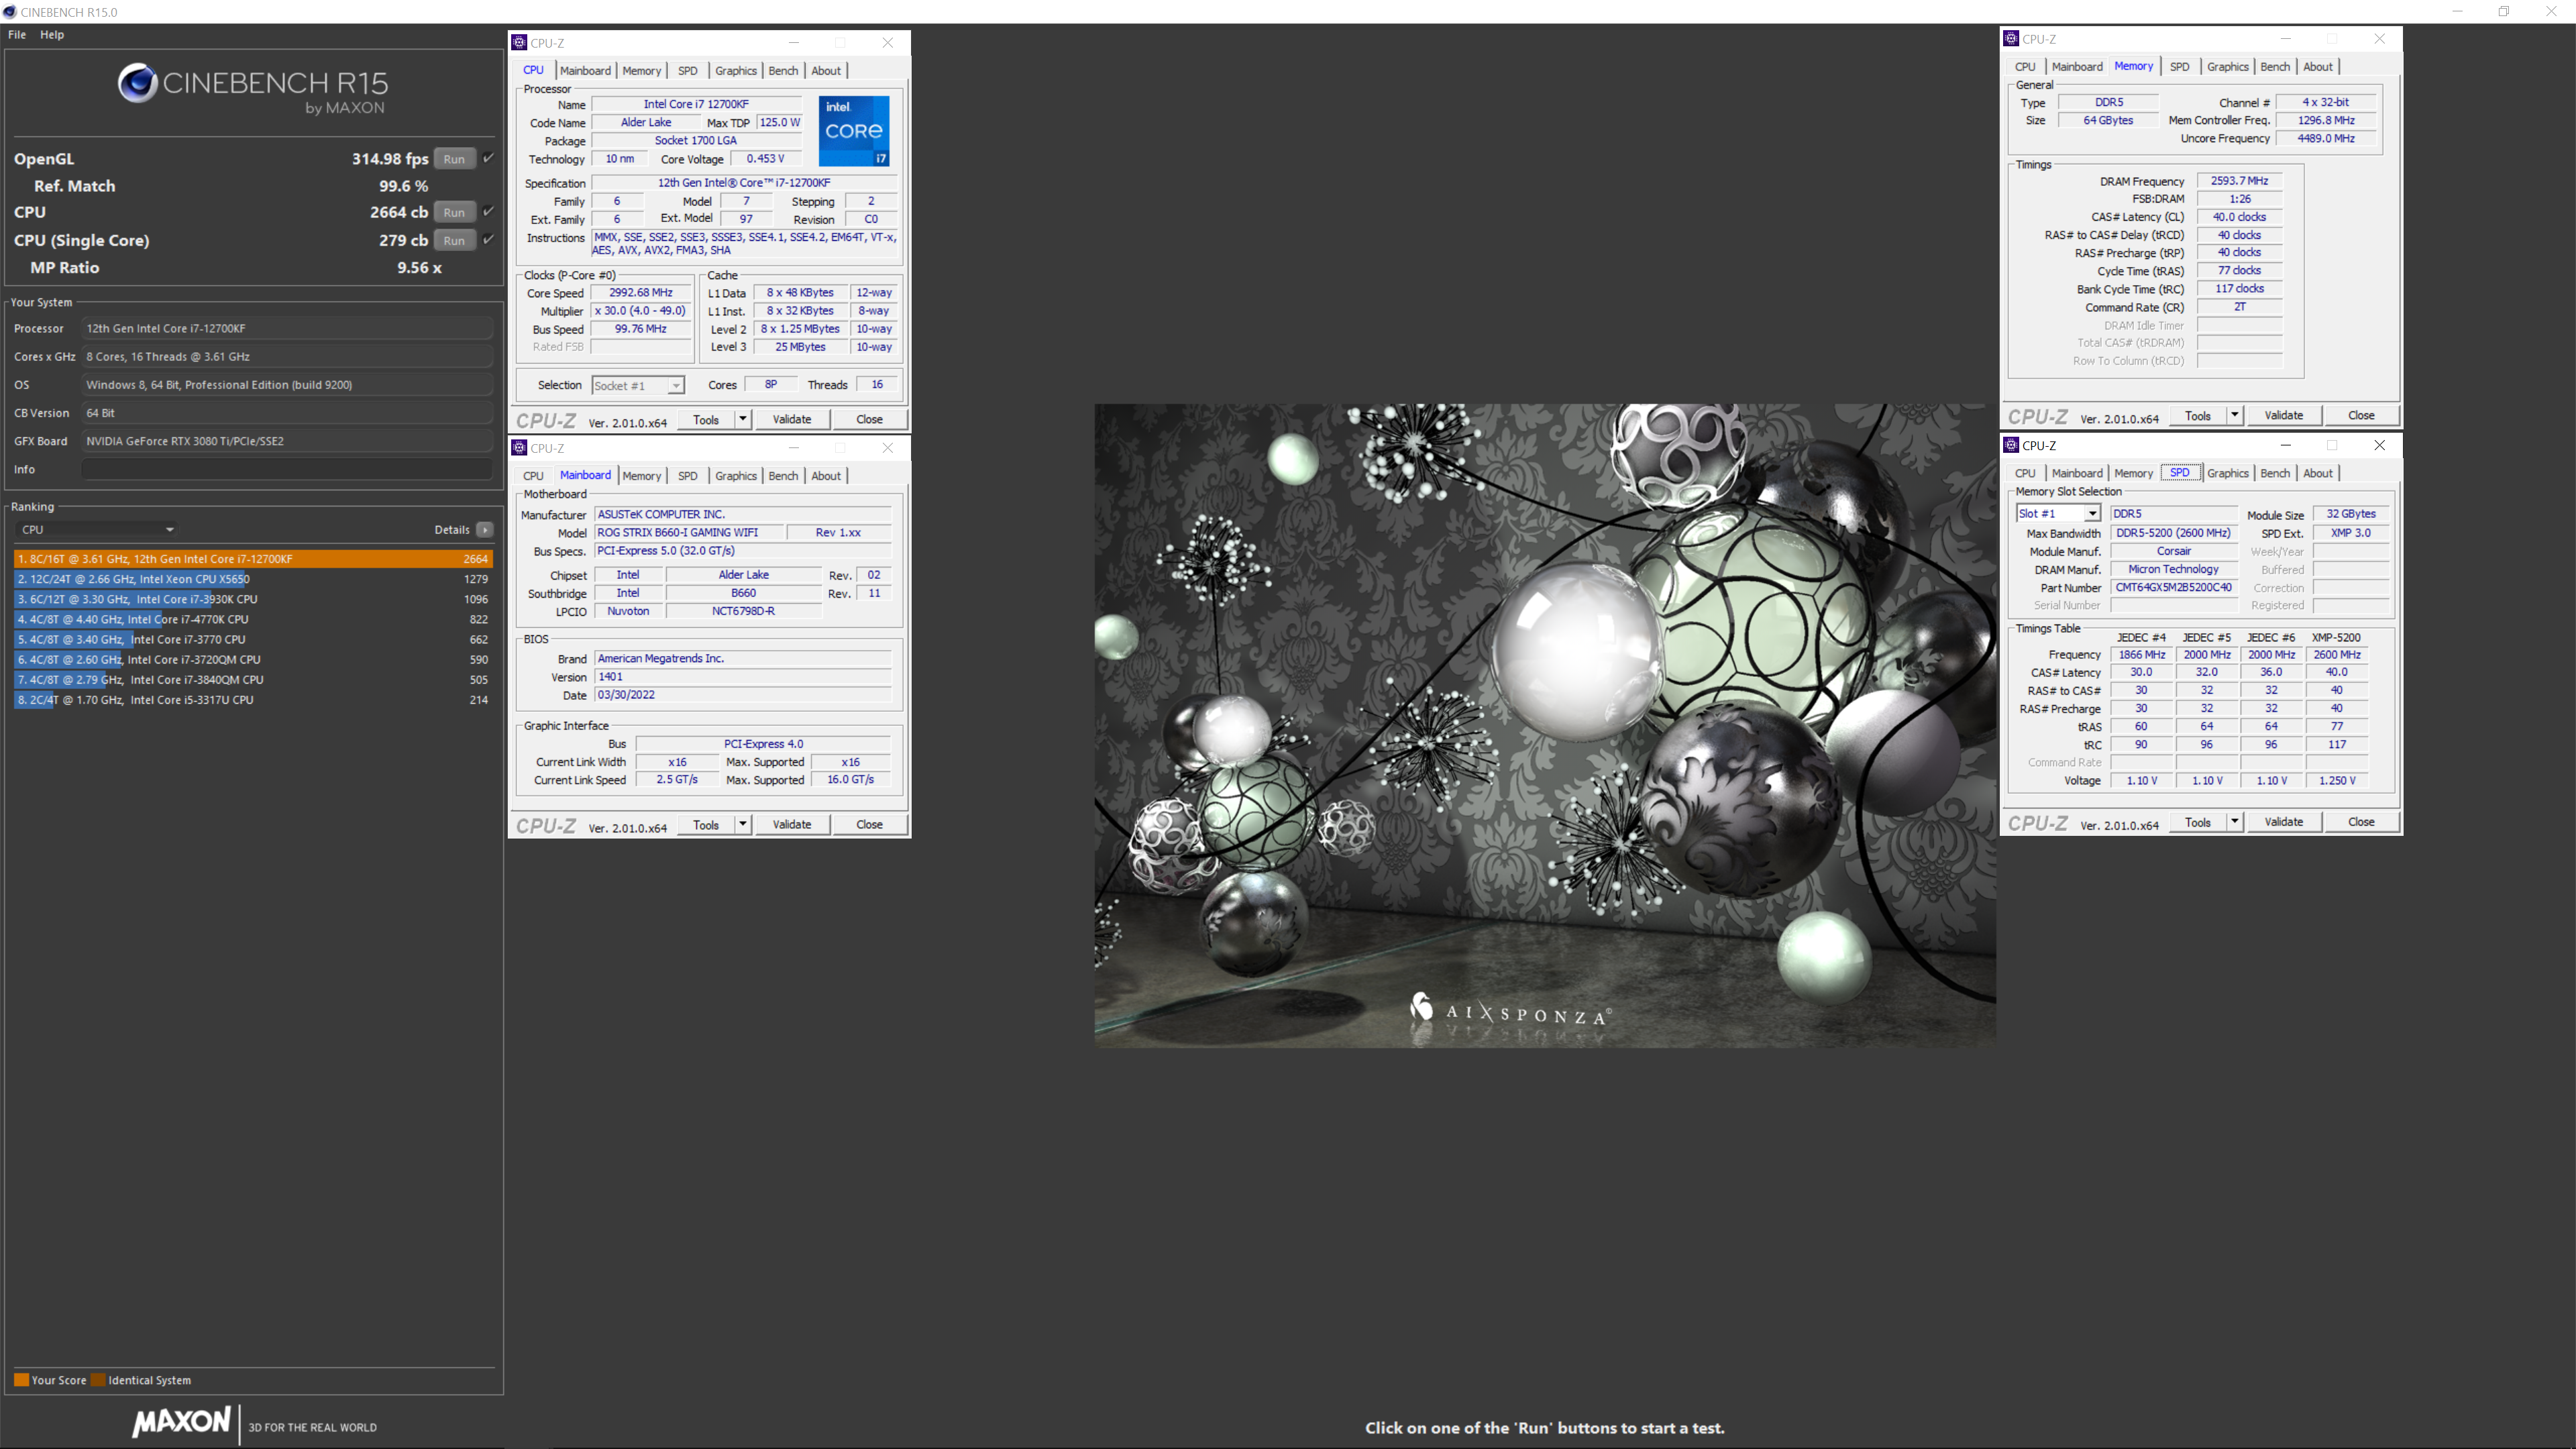Image resolution: width=2576 pixels, height=1449 pixels.
Task: Click the Cinebench title bar app icon
Action: coord(10,12)
